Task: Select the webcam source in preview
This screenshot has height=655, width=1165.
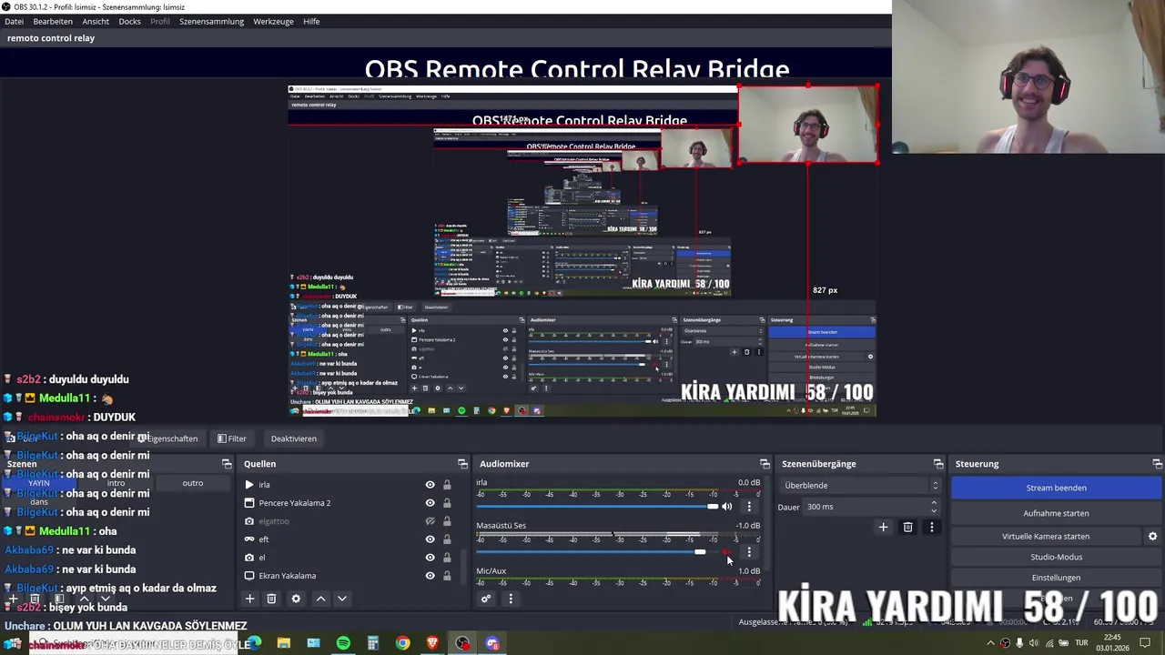Action: click(808, 125)
